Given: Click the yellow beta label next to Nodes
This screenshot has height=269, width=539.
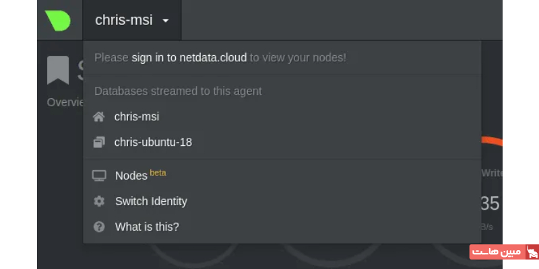Looking at the screenshot, I should pos(158,173).
